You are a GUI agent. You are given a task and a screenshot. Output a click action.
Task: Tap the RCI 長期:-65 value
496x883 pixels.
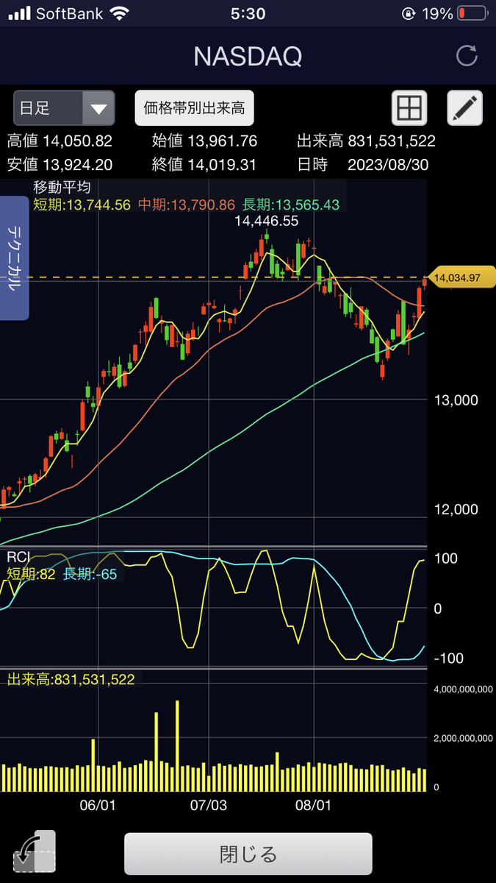pos(90,574)
